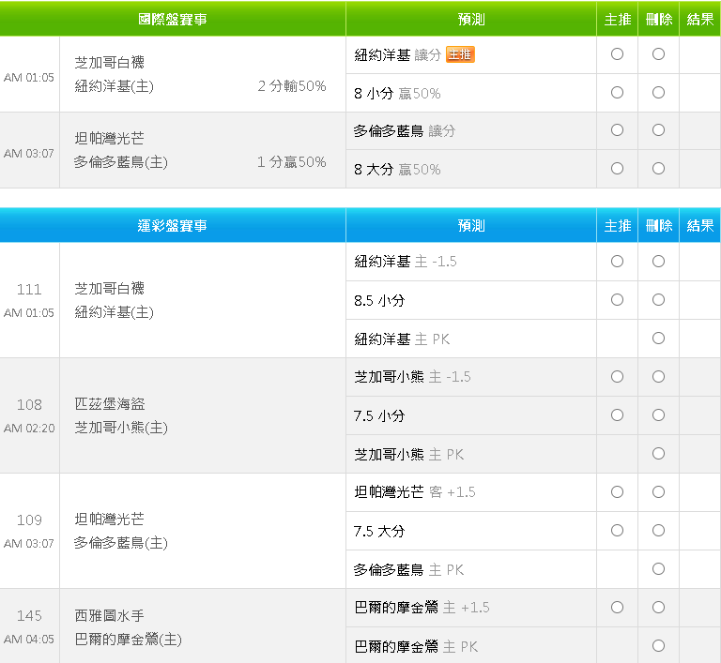Viewport: 721px width, 663px height.
Task: Click 結果 column header in blue table
Action: point(700,226)
